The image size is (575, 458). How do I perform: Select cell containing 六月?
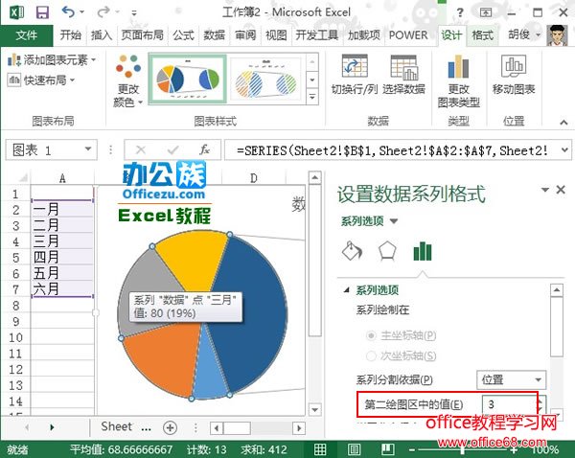point(62,289)
